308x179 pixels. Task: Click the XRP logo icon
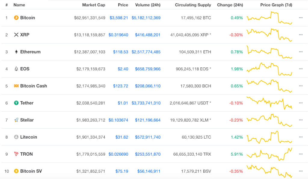click(16, 35)
